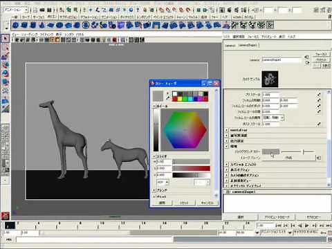The image size is (332, 249).
Task: Click the Cancel button in color chooser
Action: coord(207,203)
